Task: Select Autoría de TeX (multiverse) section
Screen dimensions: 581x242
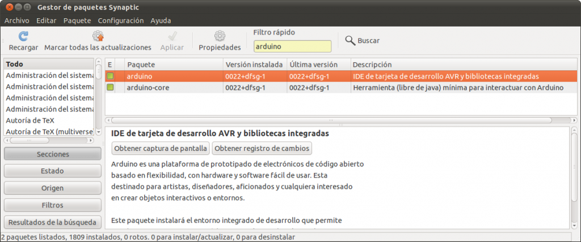Action: point(49,131)
